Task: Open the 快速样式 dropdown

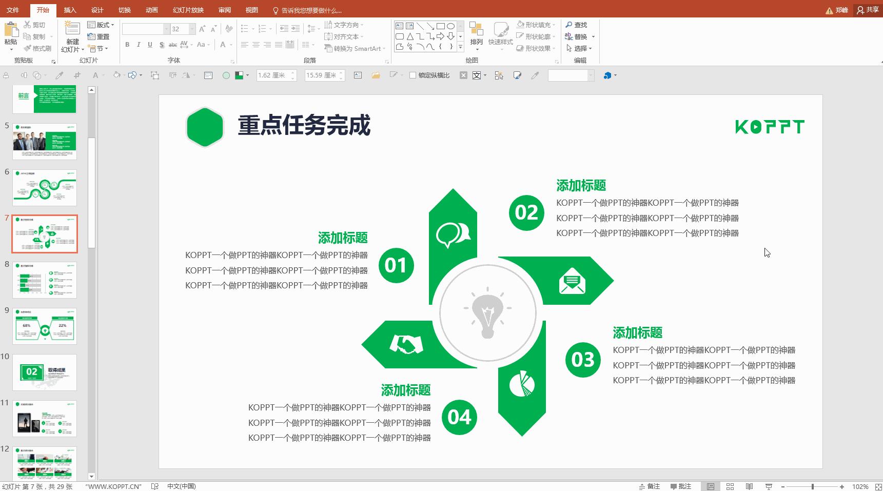Action: (x=501, y=40)
